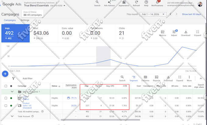This screenshot has height=125, width=207.
Task: Open the Appearance settings
Action: [x=124, y=4]
